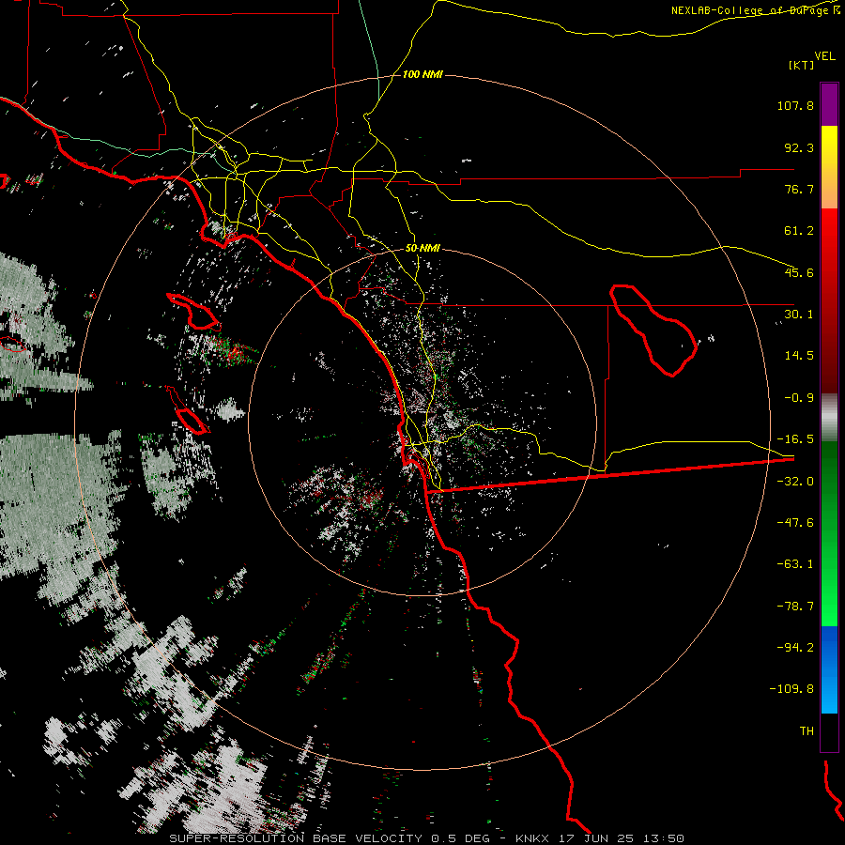Click the 61.2 legend value
This screenshot has height=845, width=845.
point(799,231)
